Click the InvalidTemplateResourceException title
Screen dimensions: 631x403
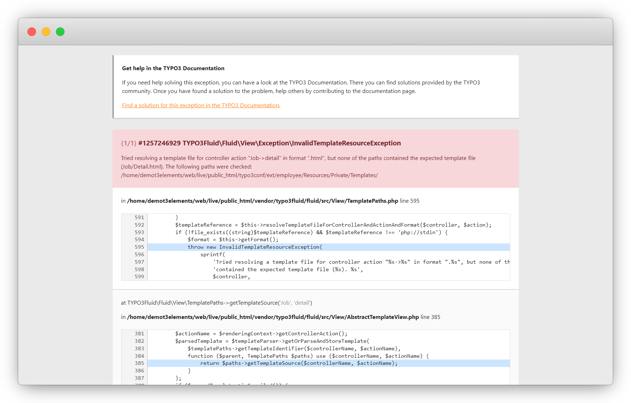[269, 143]
